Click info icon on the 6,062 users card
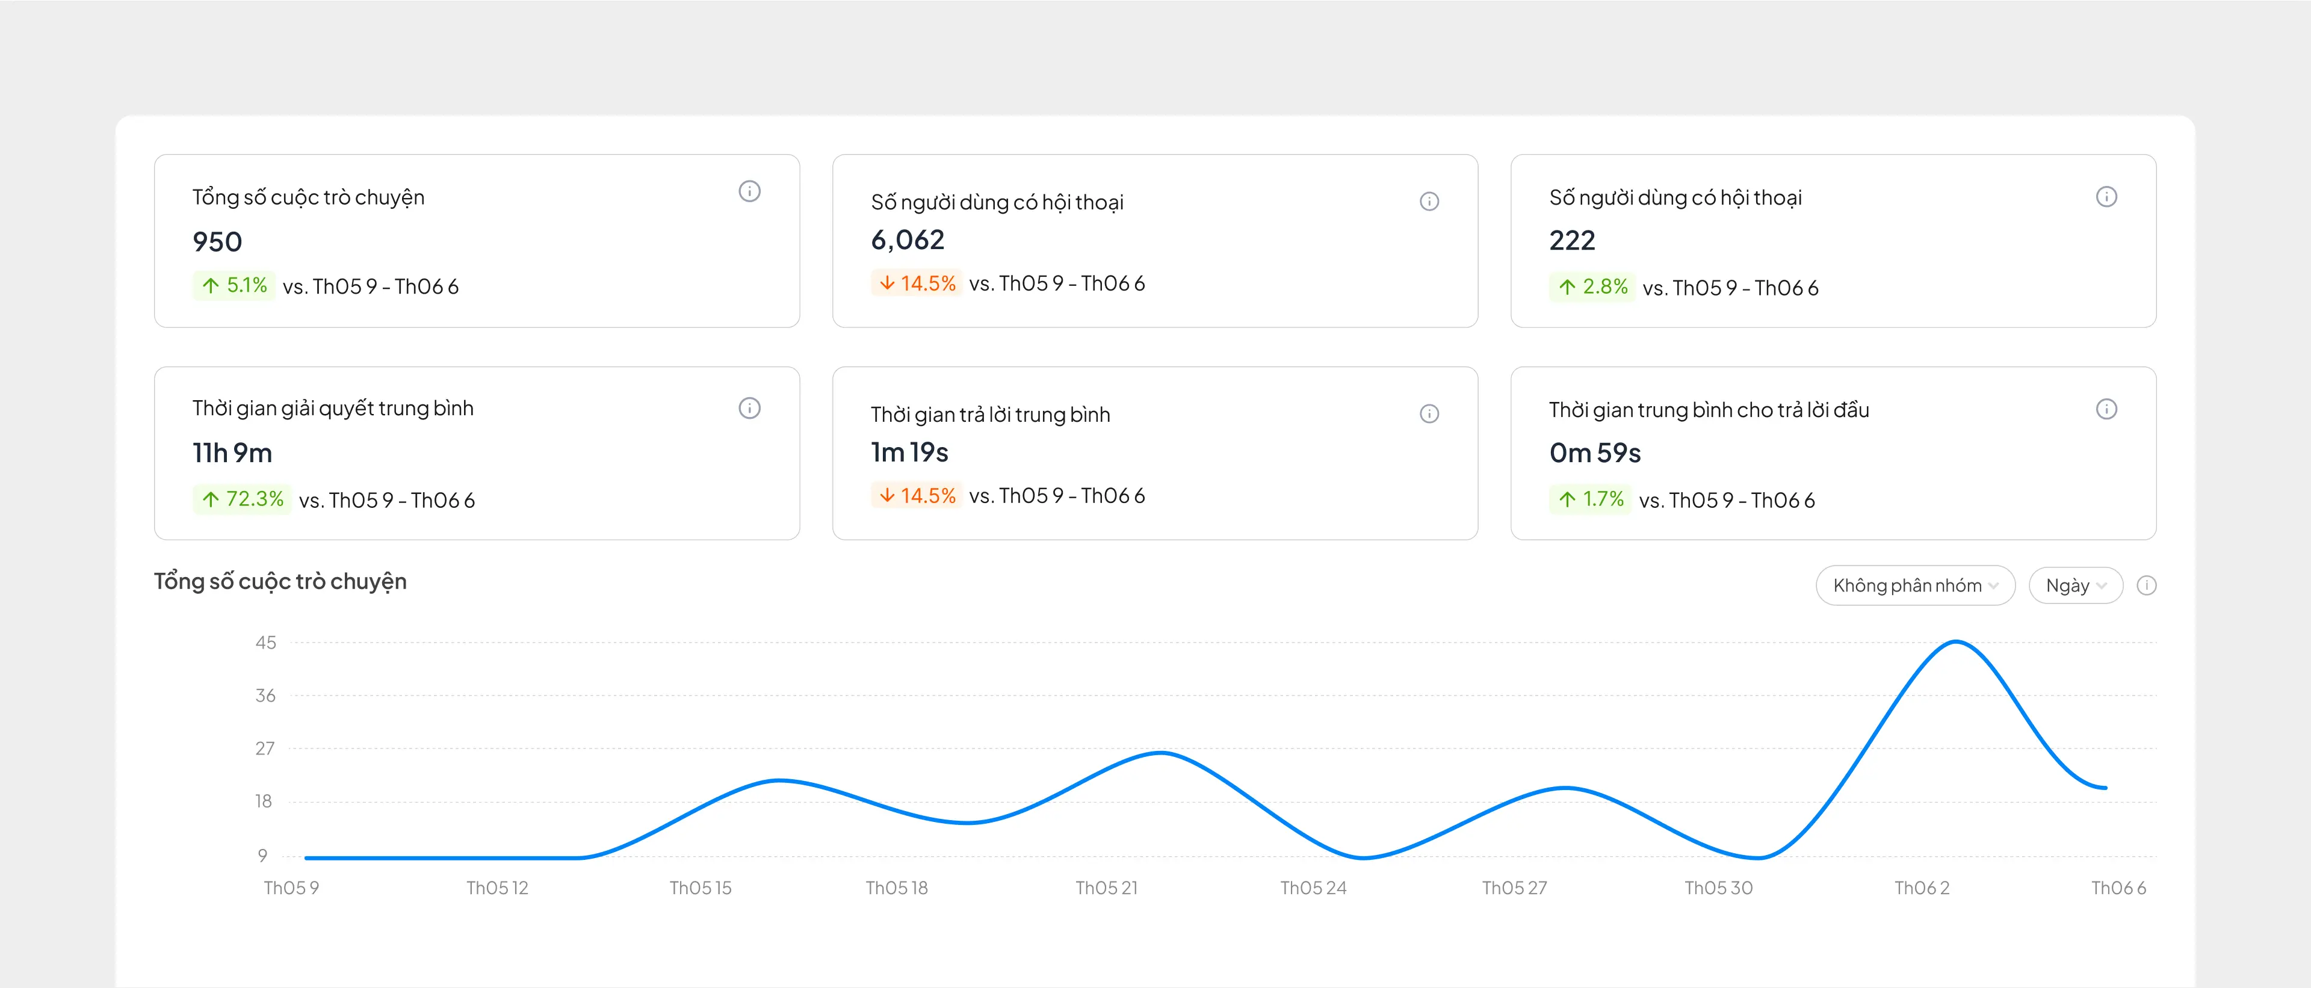 pyautogui.click(x=1429, y=202)
